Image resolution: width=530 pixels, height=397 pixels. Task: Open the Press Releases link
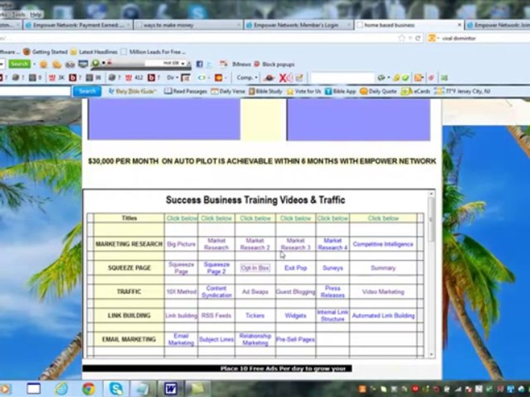(332, 292)
